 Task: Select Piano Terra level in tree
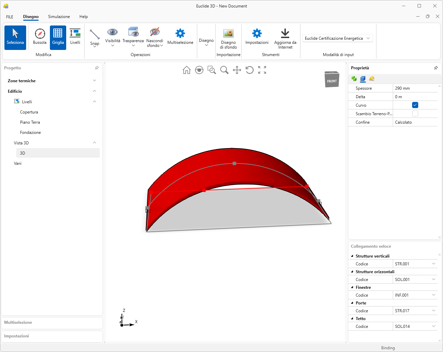pyautogui.click(x=30, y=122)
